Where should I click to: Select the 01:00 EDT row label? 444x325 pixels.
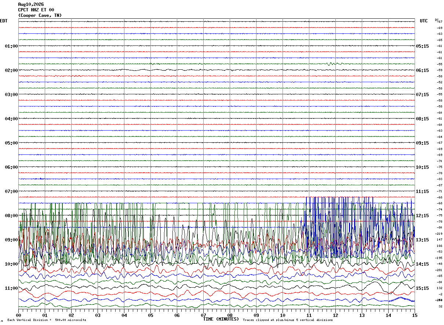point(11,46)
